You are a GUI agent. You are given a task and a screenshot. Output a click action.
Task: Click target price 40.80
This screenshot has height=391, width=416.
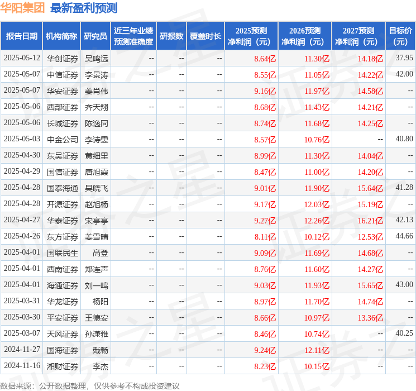pyautogui.click(x=404, y=139)
